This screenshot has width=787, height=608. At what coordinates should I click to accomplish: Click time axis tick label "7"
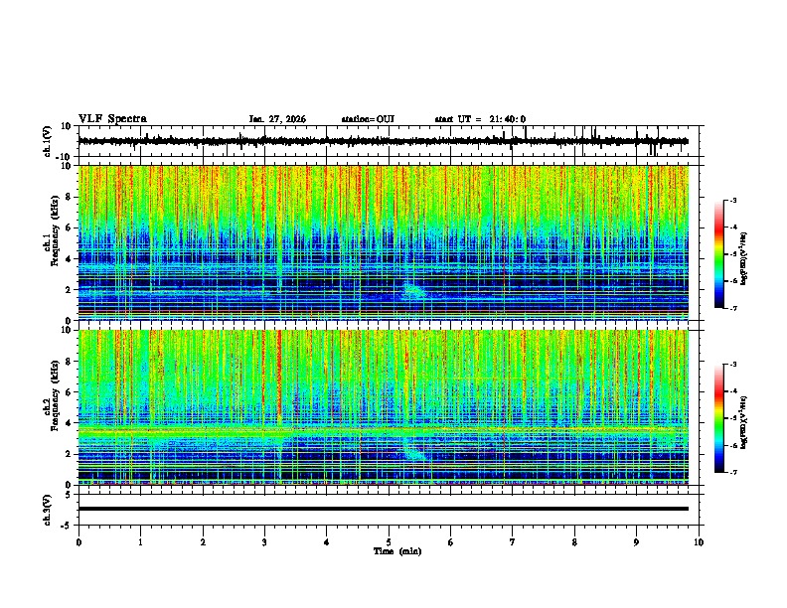click(x=513, y=542)
